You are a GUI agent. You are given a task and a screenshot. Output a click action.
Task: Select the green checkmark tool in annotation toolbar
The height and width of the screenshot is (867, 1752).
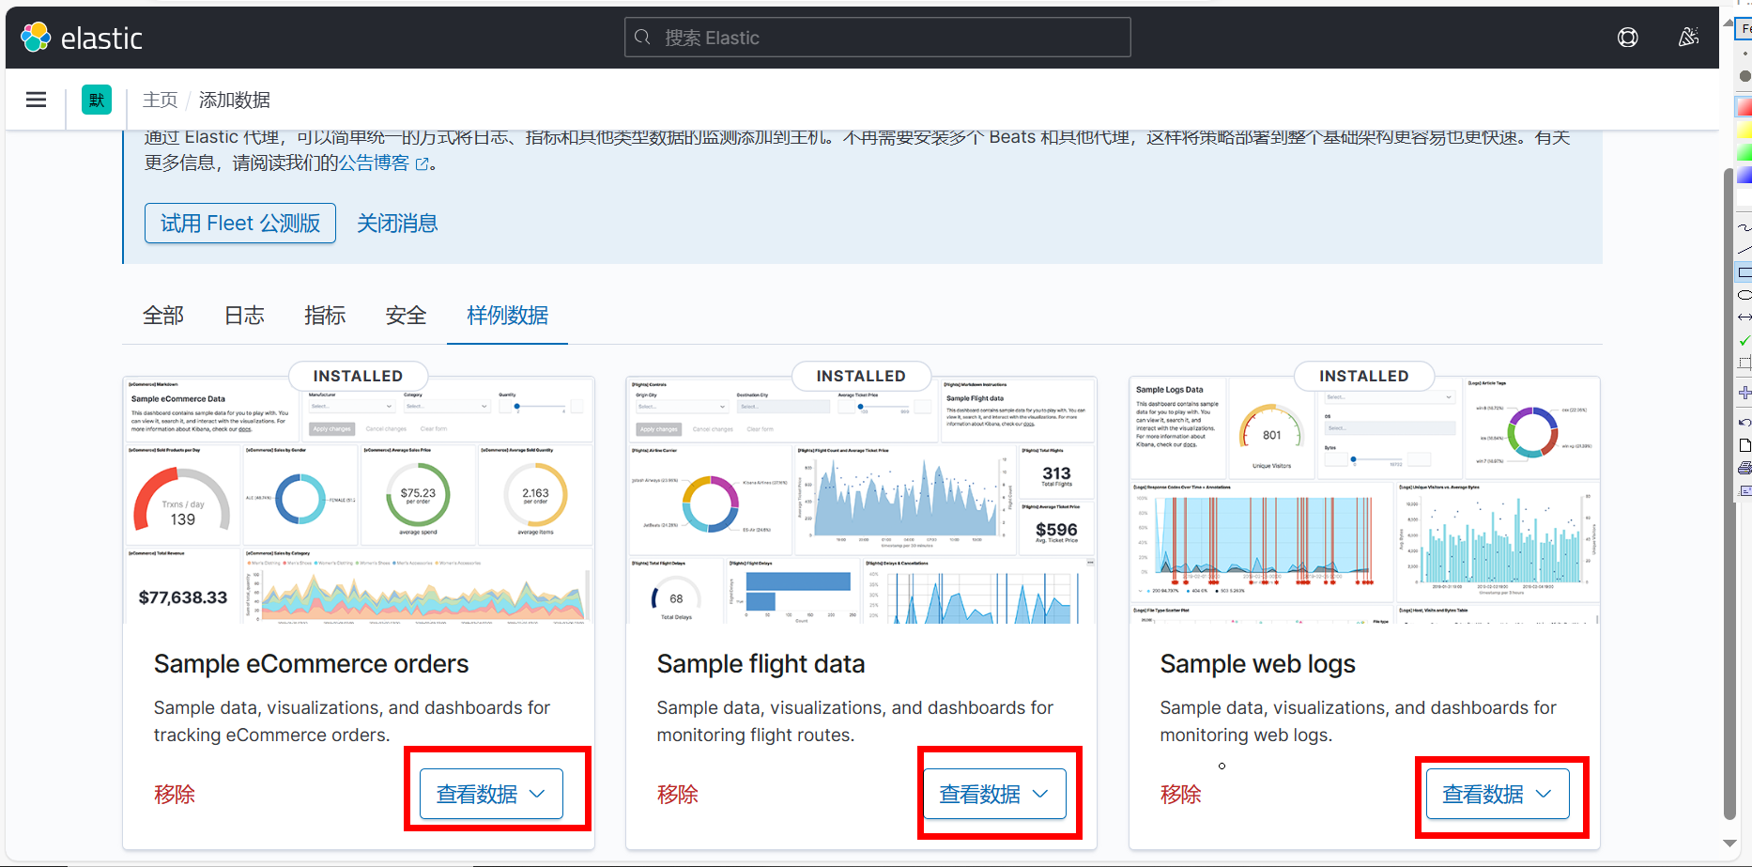click(x=1744, y=340)
